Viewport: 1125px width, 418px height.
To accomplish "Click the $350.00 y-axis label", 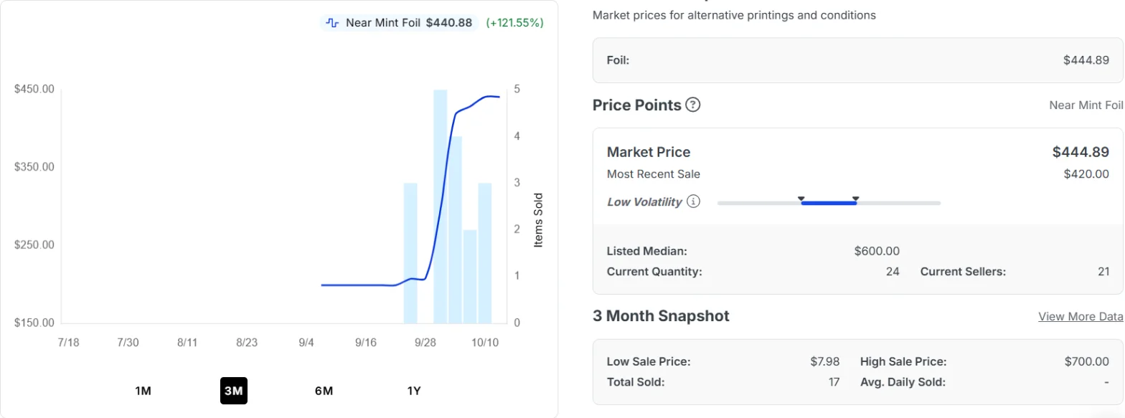I will pos(34,167).
